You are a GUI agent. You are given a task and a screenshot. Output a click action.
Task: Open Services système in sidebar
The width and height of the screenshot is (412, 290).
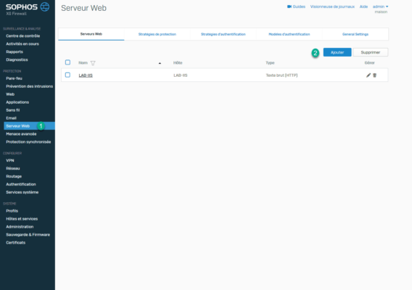[22, 192]
